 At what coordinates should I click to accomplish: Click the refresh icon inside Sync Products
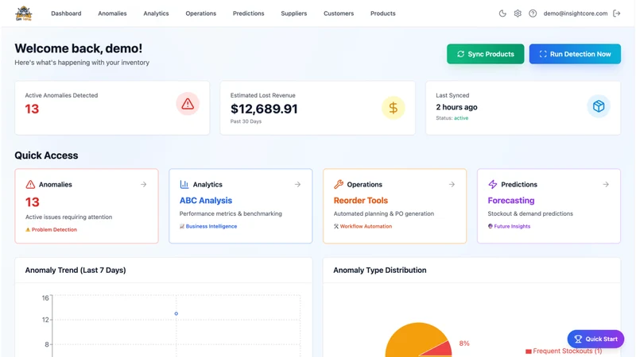[460, 54]
